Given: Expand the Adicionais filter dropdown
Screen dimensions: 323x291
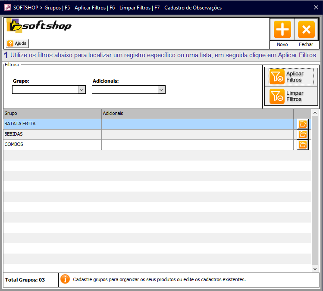Looking at the screenshot, I should point(161,90).
